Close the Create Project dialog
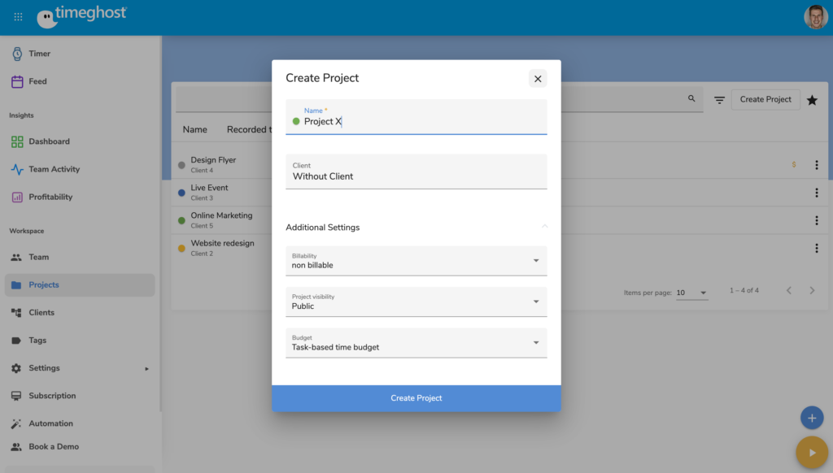 (537, 79)
